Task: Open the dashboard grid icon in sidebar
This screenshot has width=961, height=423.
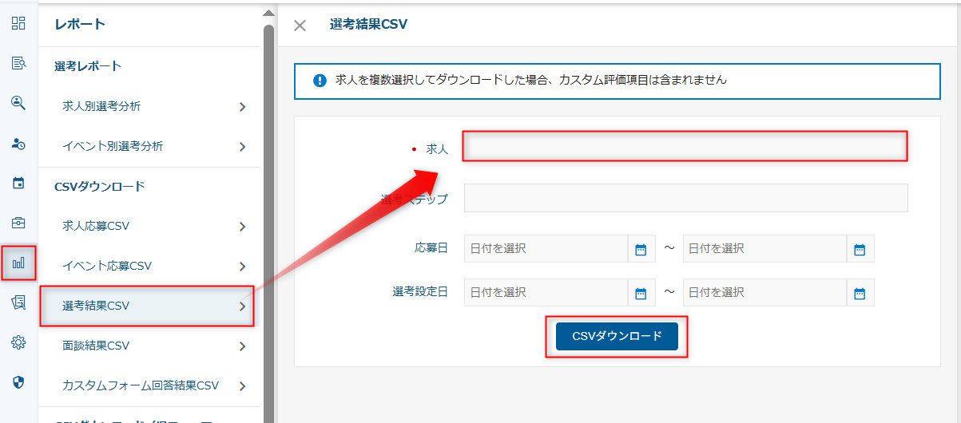Action: 18,23
